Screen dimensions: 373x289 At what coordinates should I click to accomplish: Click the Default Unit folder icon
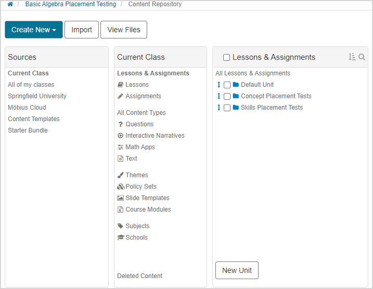pos(236,85)
